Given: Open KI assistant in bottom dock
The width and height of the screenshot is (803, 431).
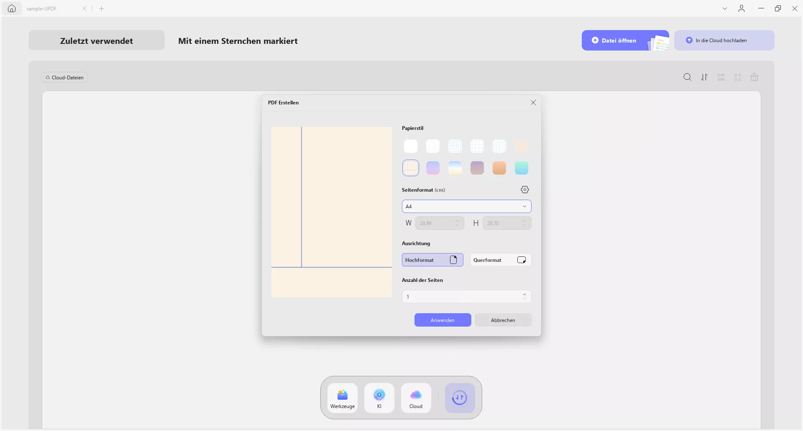Looking at the screenshot, I should [379, 398].
